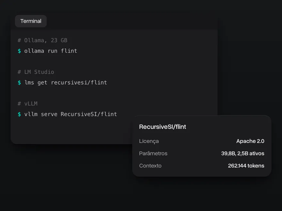Click the '# Ollama, 23 GB' comment line

tap(42, 40)
